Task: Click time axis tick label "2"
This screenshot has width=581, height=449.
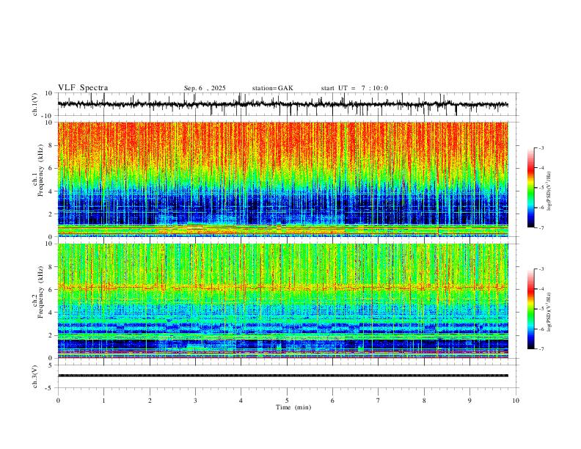Action: pos(150,401)
